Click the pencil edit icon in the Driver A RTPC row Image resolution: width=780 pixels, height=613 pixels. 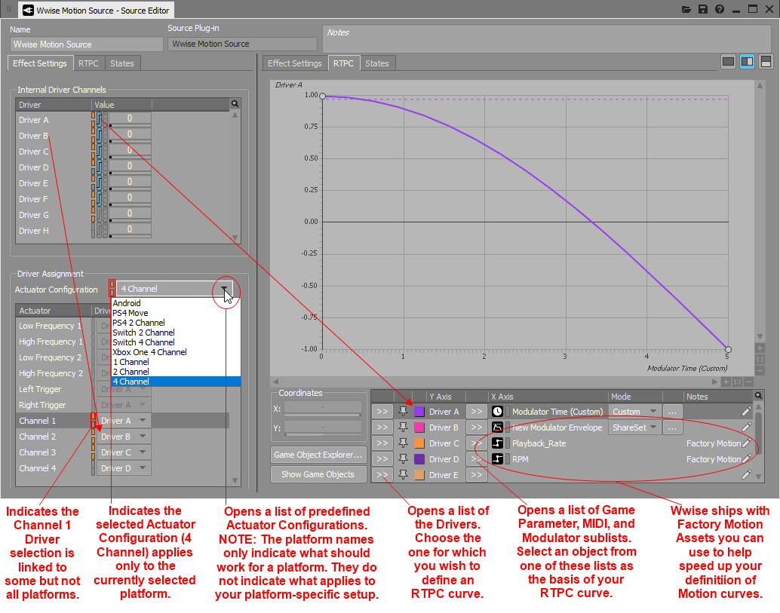(746, 411)
